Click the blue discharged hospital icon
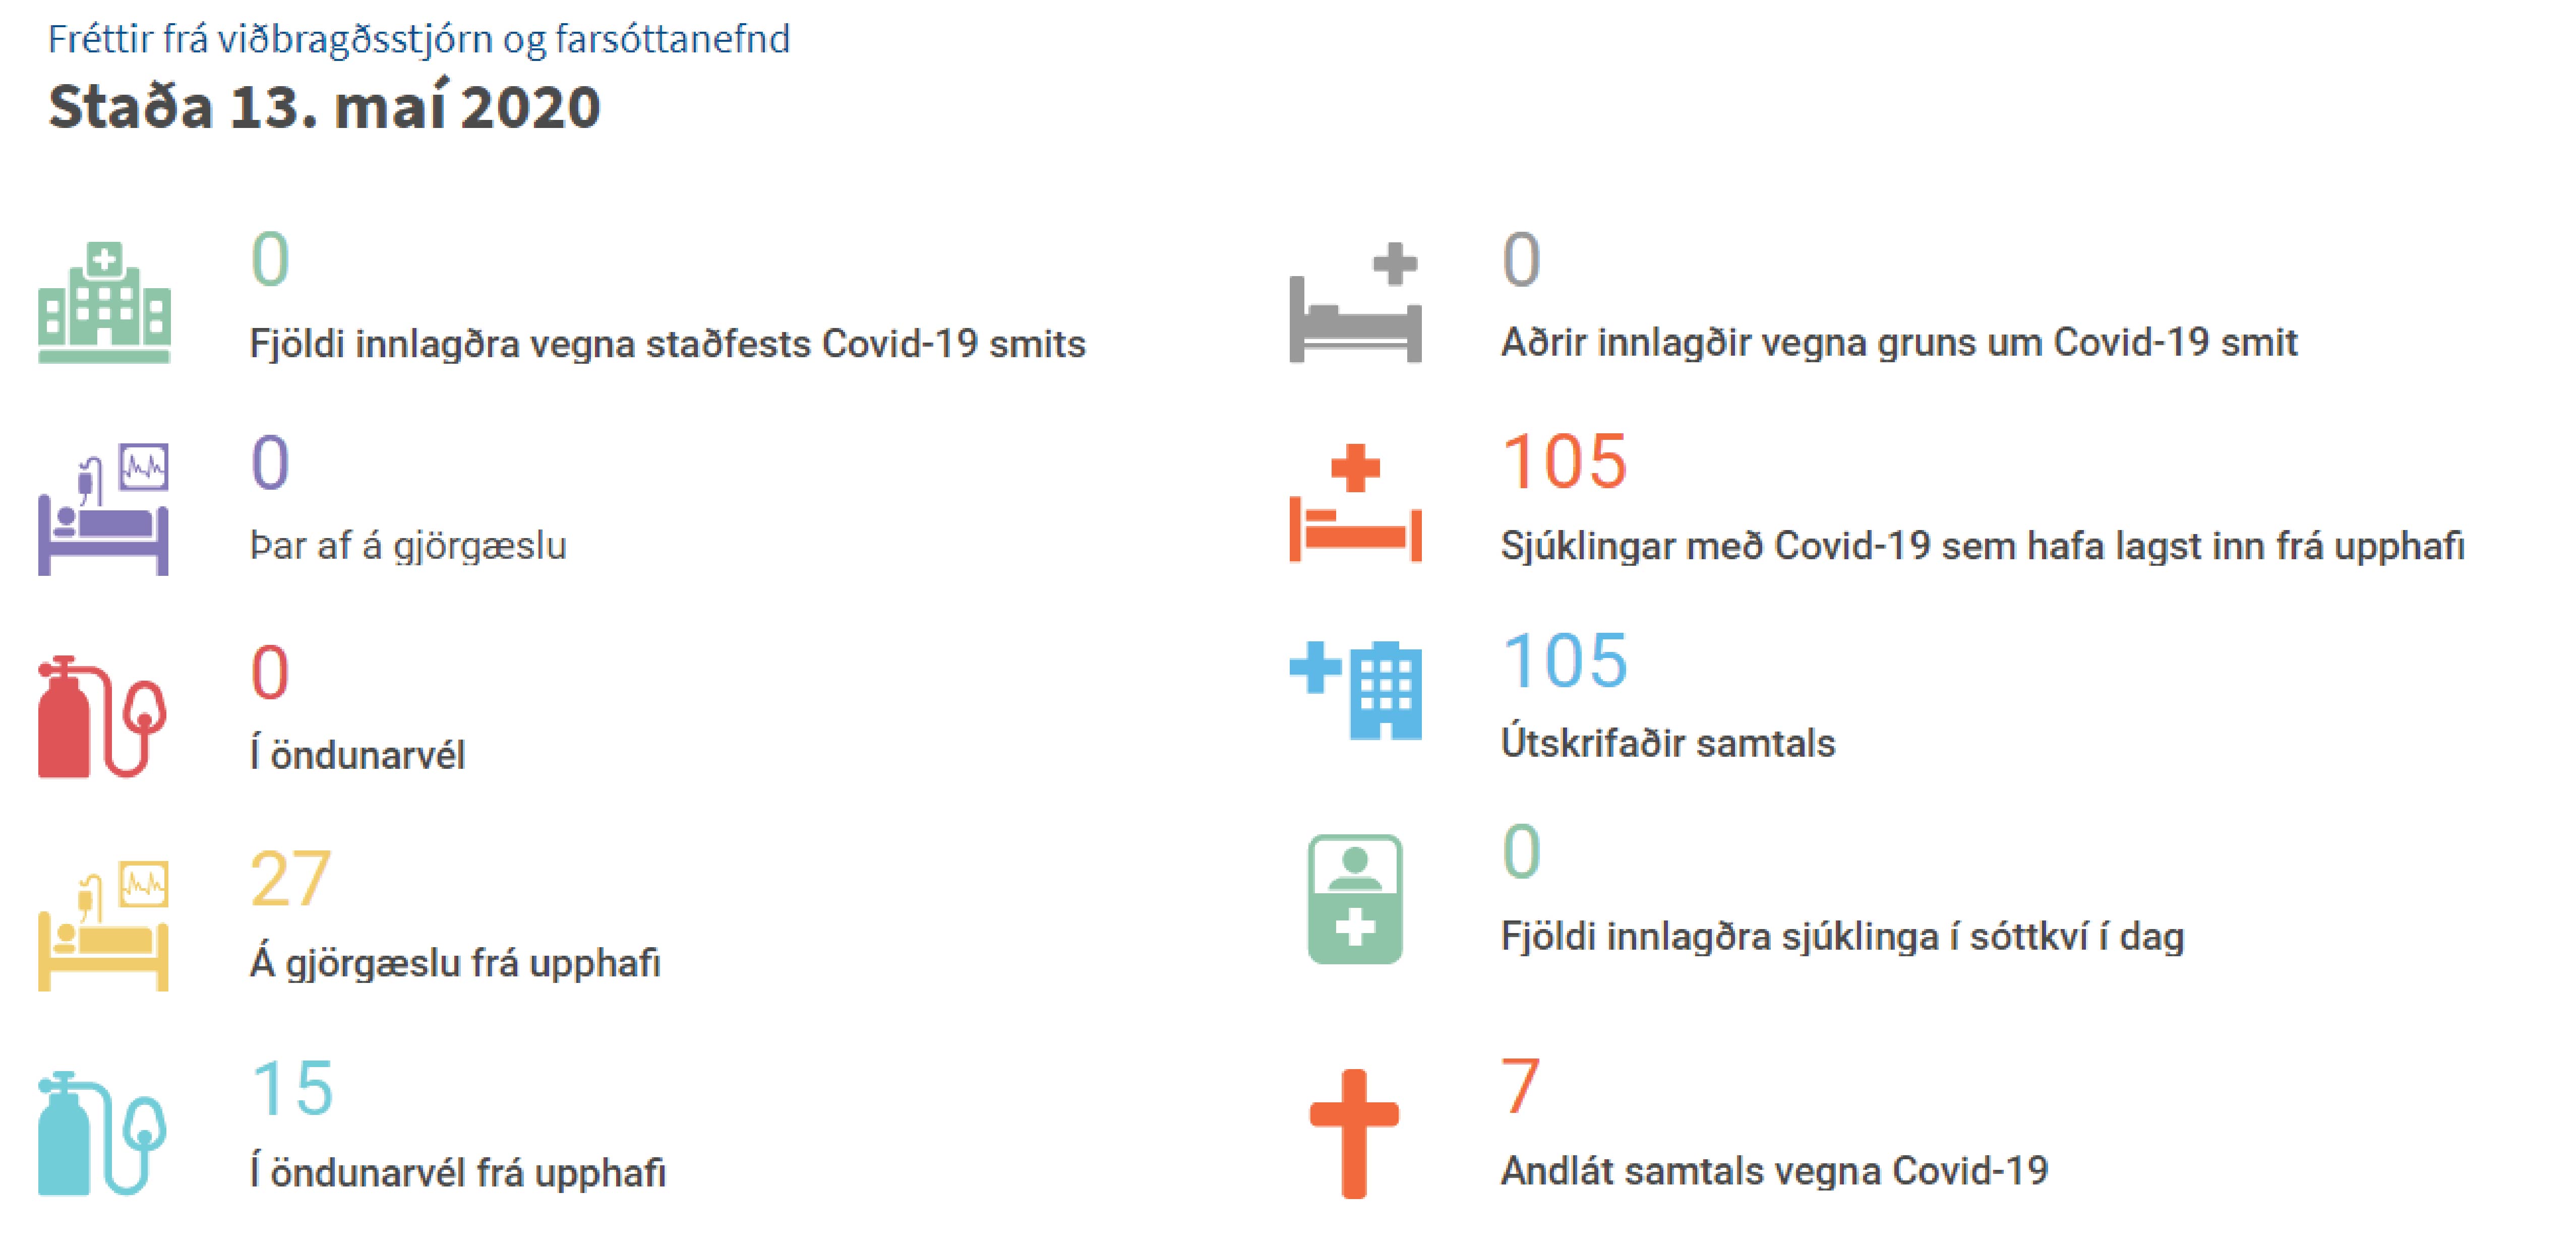The height and width of the screenshot is (1256, 2576). tap(1355, 689)
